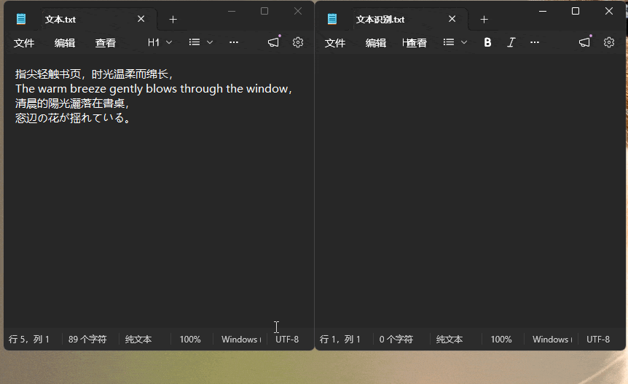This screenshot has width=628, height=384.
Task: Open the list dropdown in the 文本识别.txt window
Action: tap(455, 42)
